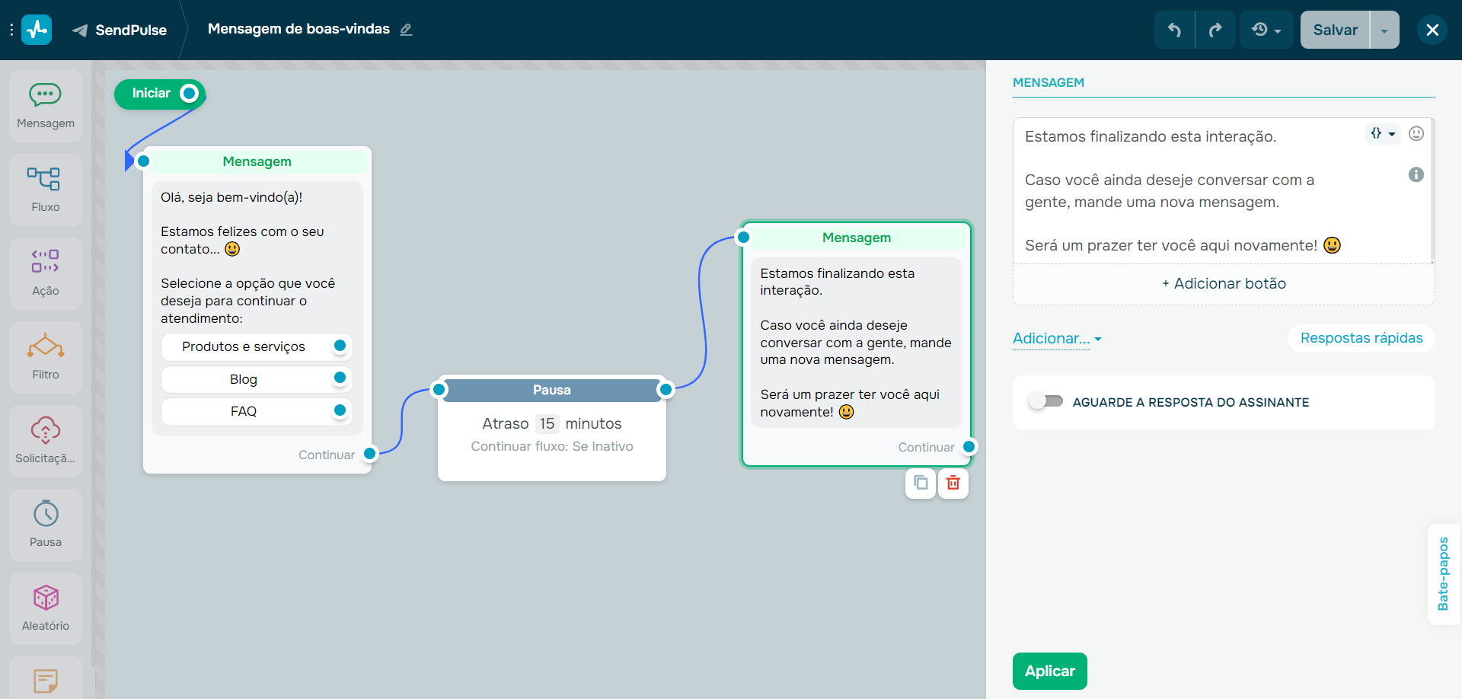Click the 15 minutes delay value
This screenshot has width=1462, height=699.
(x=547, y=423)
